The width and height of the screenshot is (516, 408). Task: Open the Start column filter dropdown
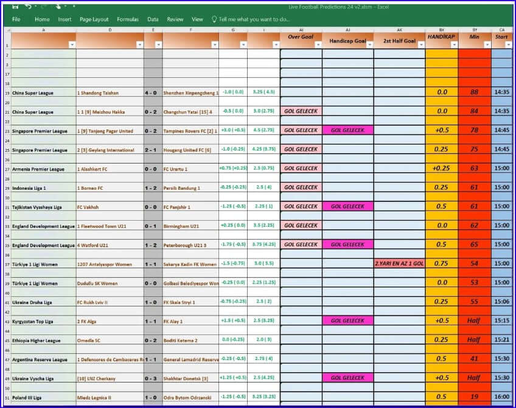tap(510, 44)
